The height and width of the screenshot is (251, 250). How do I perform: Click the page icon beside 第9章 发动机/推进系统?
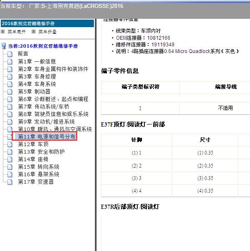[x=10, y=122]
